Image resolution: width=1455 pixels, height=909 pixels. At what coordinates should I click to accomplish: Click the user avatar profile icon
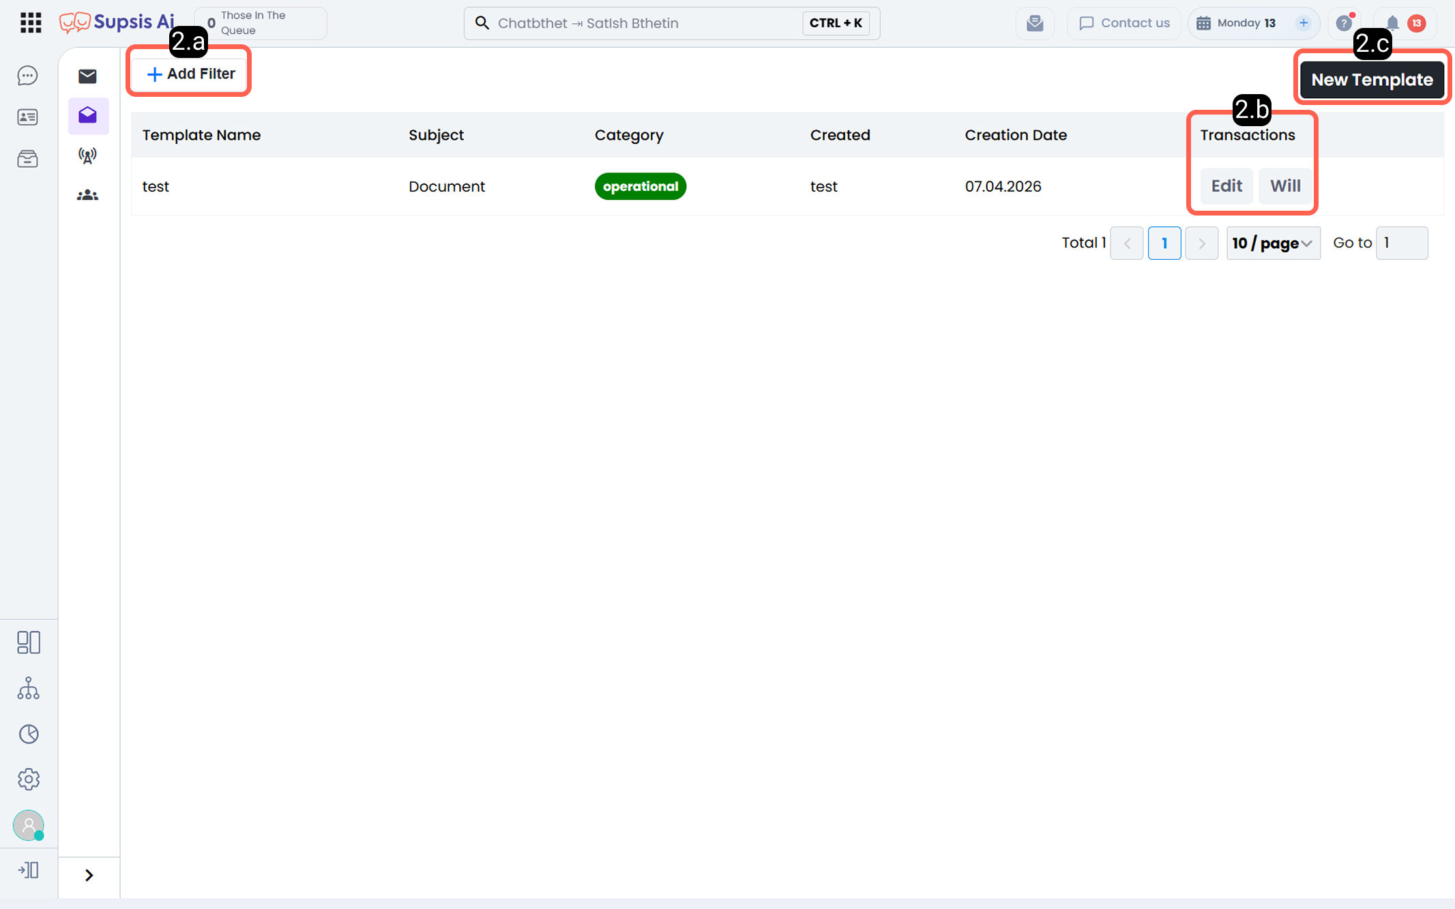click(x=29, y=825)
